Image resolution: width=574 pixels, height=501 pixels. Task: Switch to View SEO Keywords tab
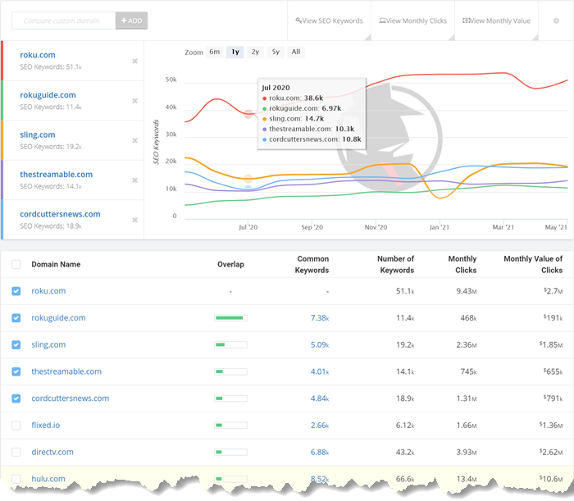pos(329,20)
